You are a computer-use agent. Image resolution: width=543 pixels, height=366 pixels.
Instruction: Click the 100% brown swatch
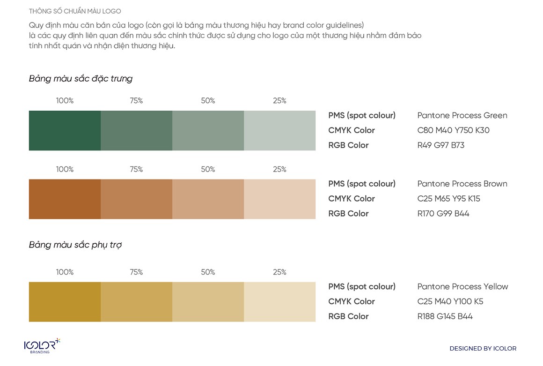coord(65,199)
